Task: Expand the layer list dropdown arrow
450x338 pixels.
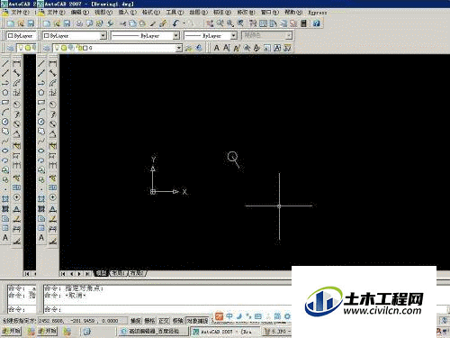Action: [179, 48]
